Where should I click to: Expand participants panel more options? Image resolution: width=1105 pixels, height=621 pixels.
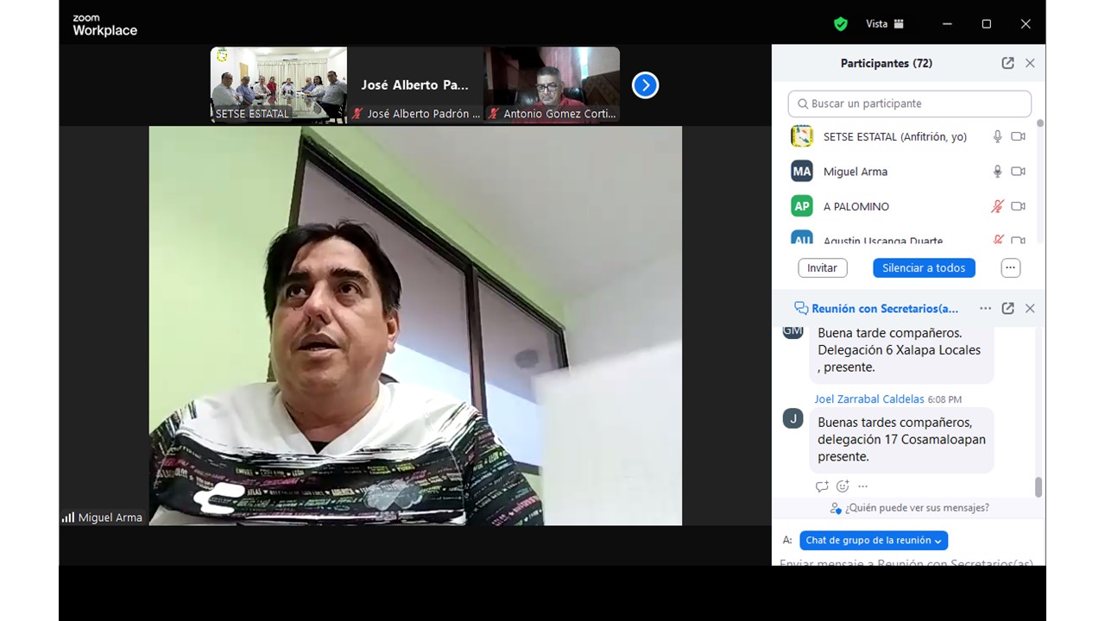[1010, 267]
